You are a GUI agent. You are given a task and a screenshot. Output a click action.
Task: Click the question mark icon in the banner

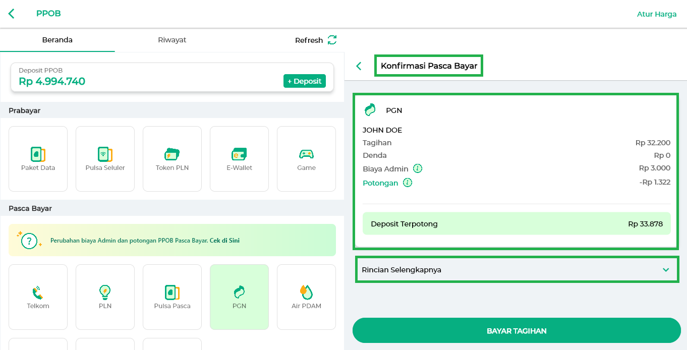pos(29,240)
